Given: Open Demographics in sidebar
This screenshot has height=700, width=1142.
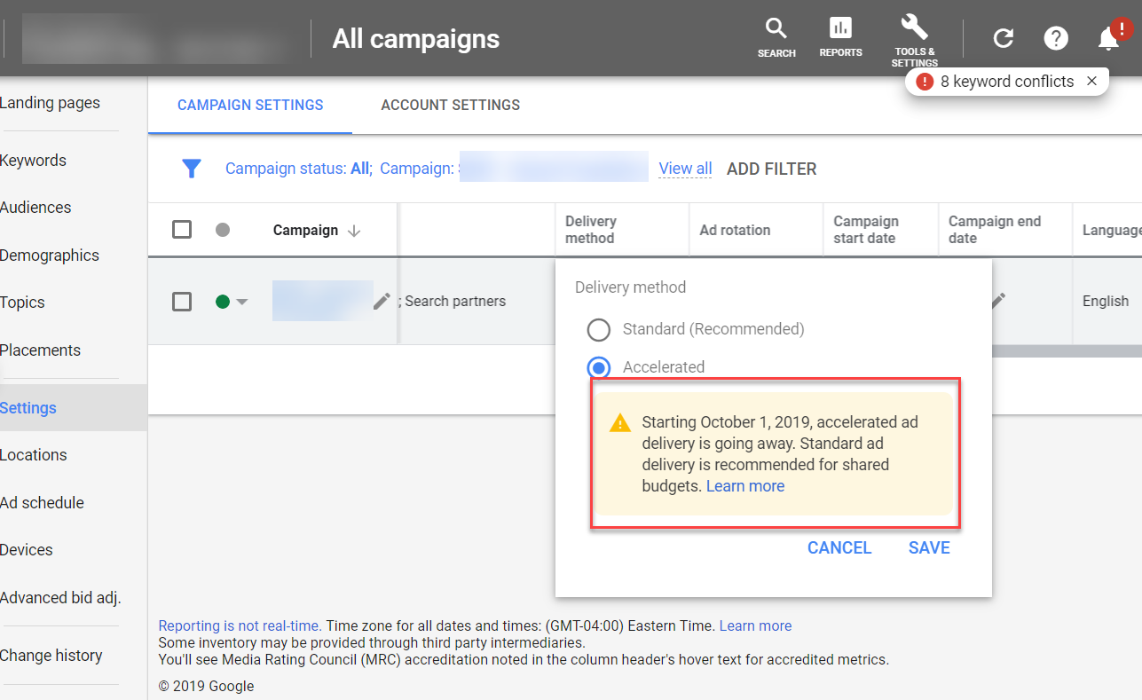Looking at the screenshot, I should [50, 256].
